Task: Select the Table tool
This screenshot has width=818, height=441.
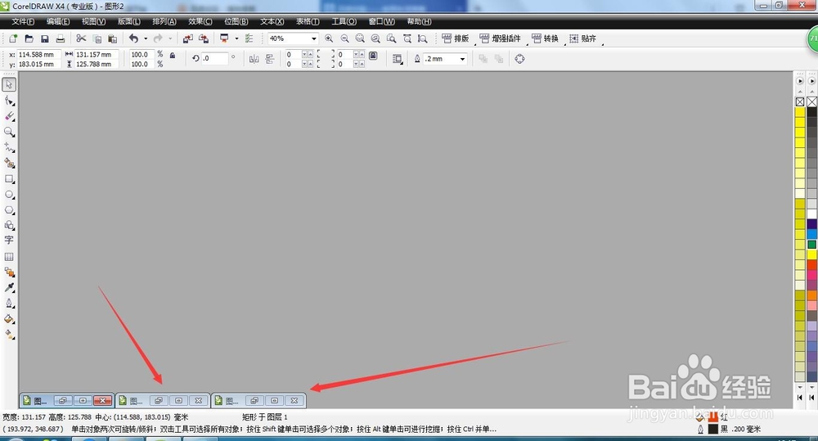Action: point(9,257)
